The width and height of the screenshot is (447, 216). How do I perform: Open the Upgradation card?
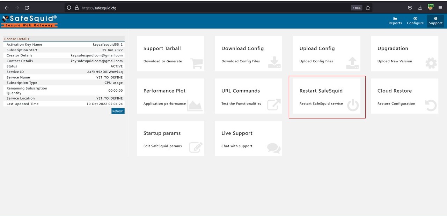coord(404,54)
